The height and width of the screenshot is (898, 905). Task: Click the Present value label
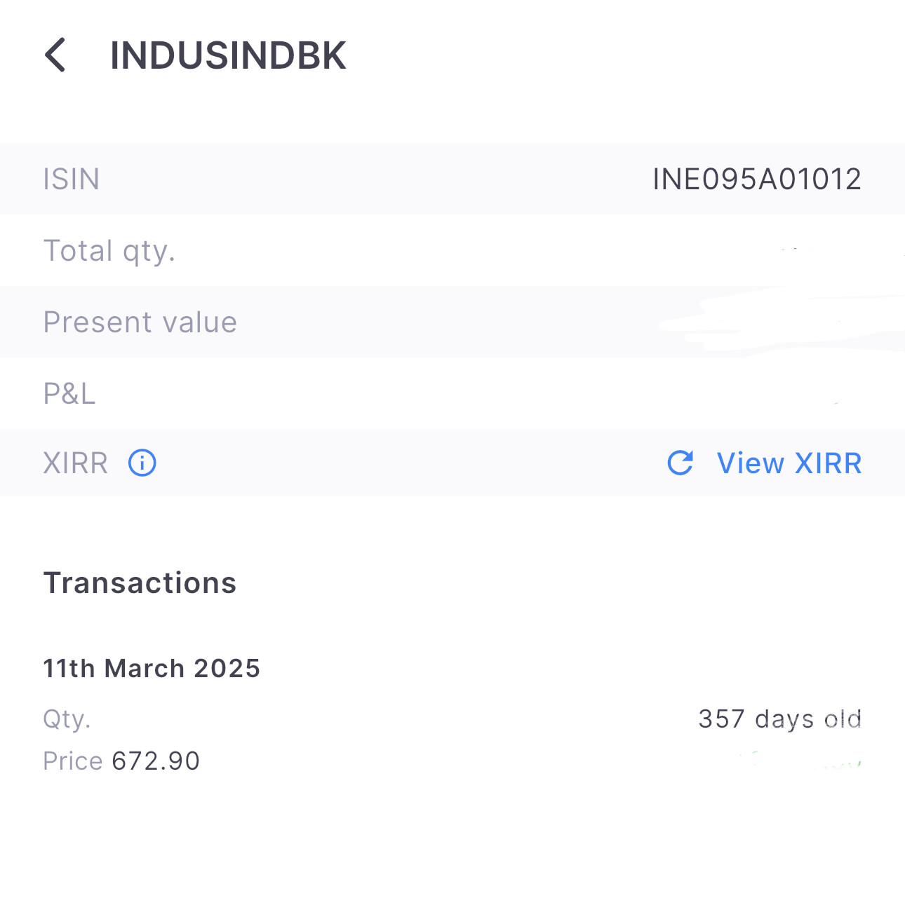[140, 322]
